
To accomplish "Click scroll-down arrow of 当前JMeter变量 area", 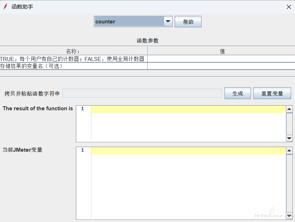I will tap(289, 216).
